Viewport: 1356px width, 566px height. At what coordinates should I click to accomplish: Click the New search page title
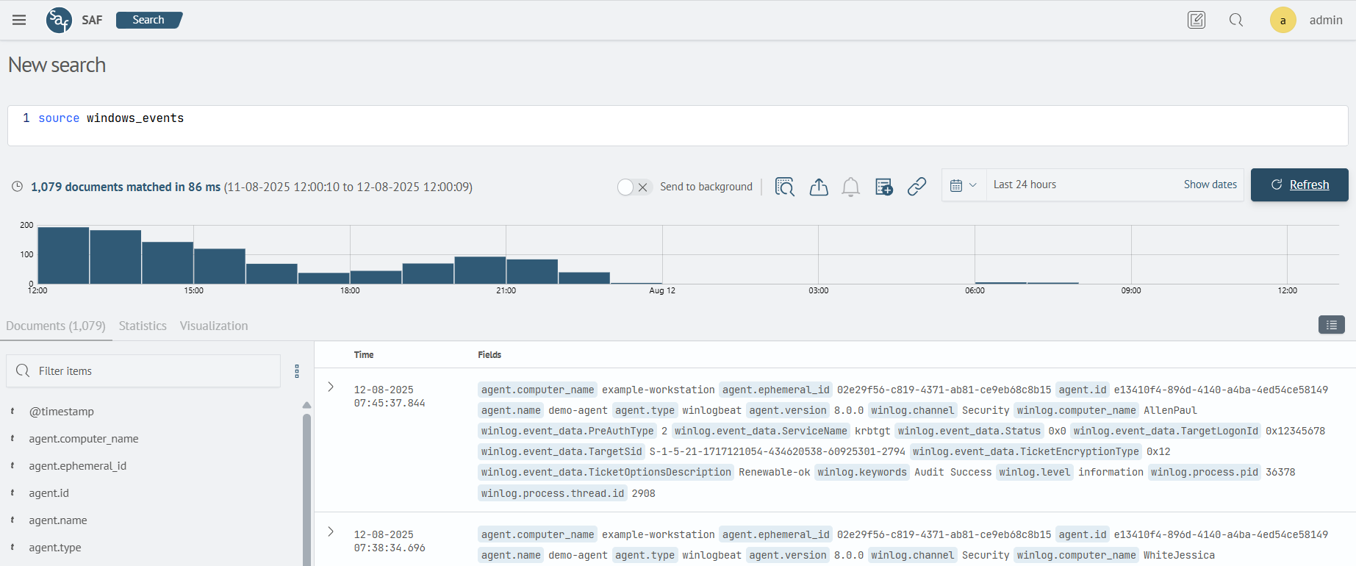[x=57, y=65]
